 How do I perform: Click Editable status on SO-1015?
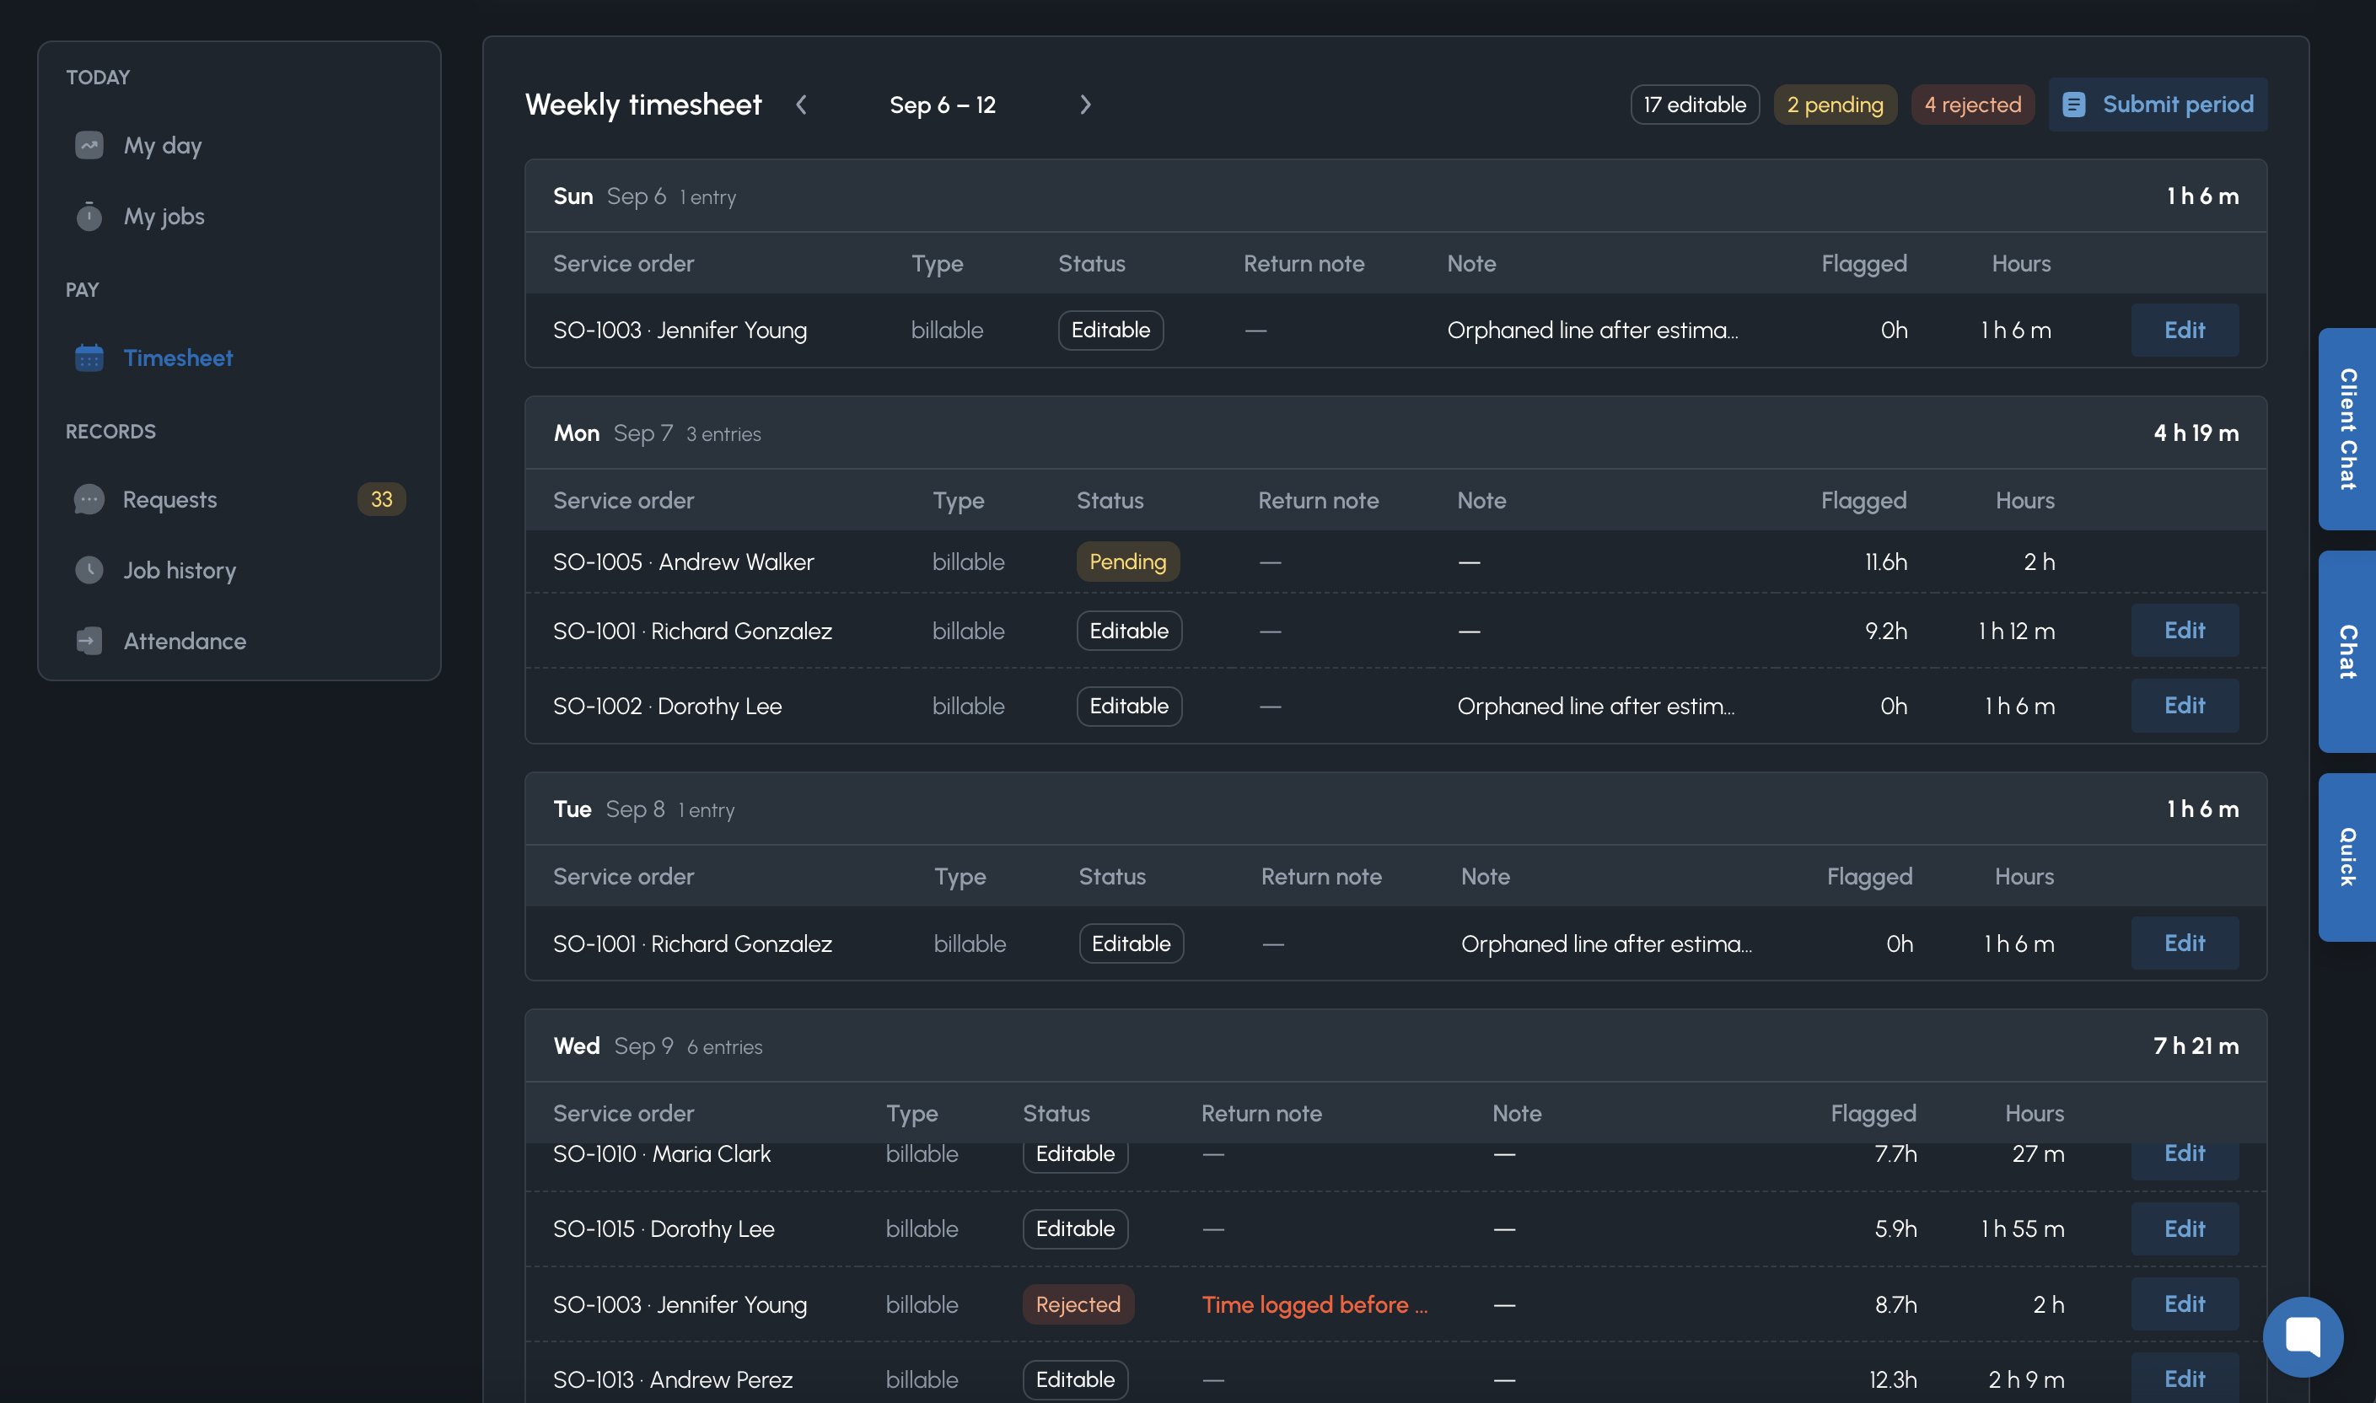click(1076, 1229)
